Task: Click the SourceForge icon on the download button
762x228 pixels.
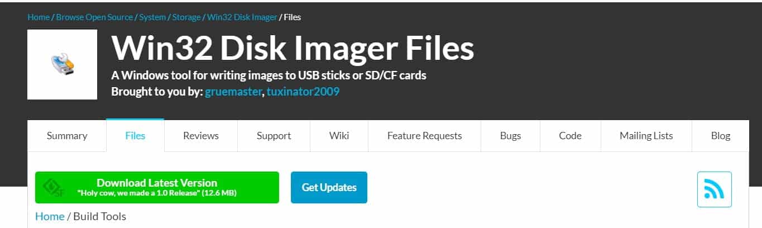Action: tap(54, 188)
